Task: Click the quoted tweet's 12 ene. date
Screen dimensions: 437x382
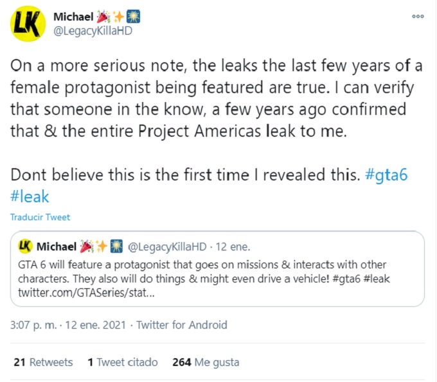Action: (232, 247)
